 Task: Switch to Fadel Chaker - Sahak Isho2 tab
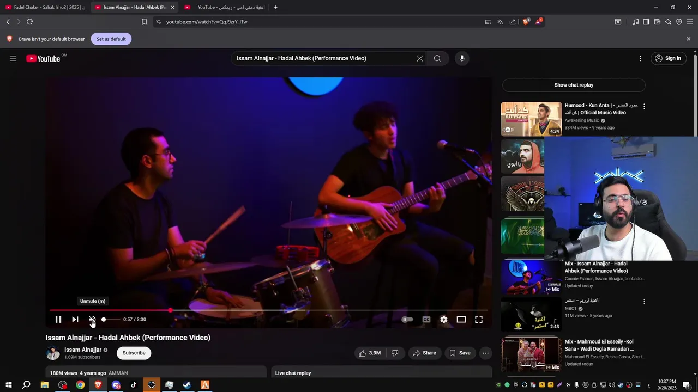click(x=44, y=7)
